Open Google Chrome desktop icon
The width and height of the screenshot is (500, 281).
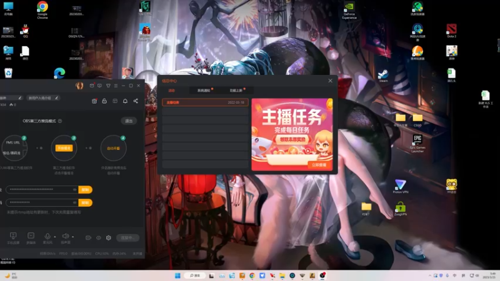coord(42,9)
